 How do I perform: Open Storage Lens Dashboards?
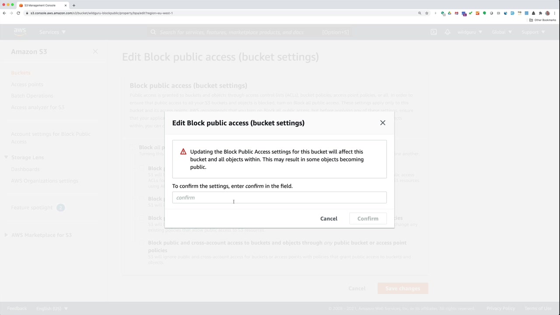(25, 169)
